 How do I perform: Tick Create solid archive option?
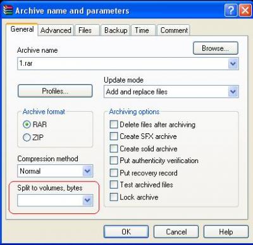click(114, 149)
